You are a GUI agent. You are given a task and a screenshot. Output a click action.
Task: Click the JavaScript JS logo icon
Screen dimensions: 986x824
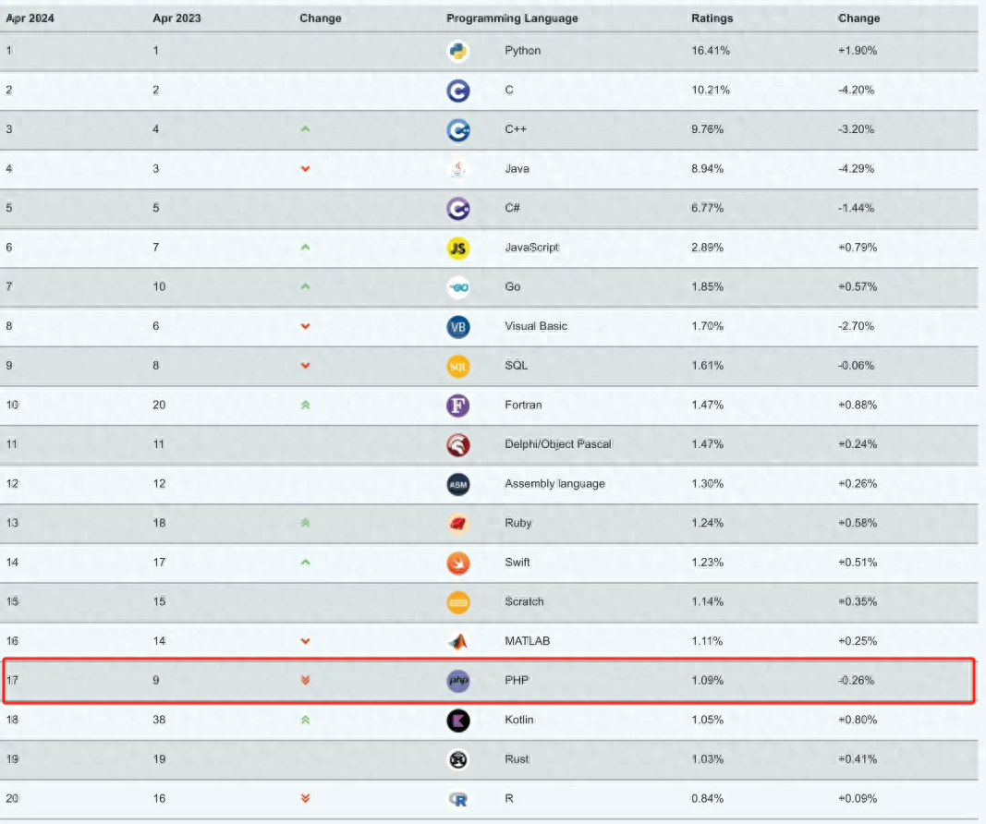click(x=457, y=248)
